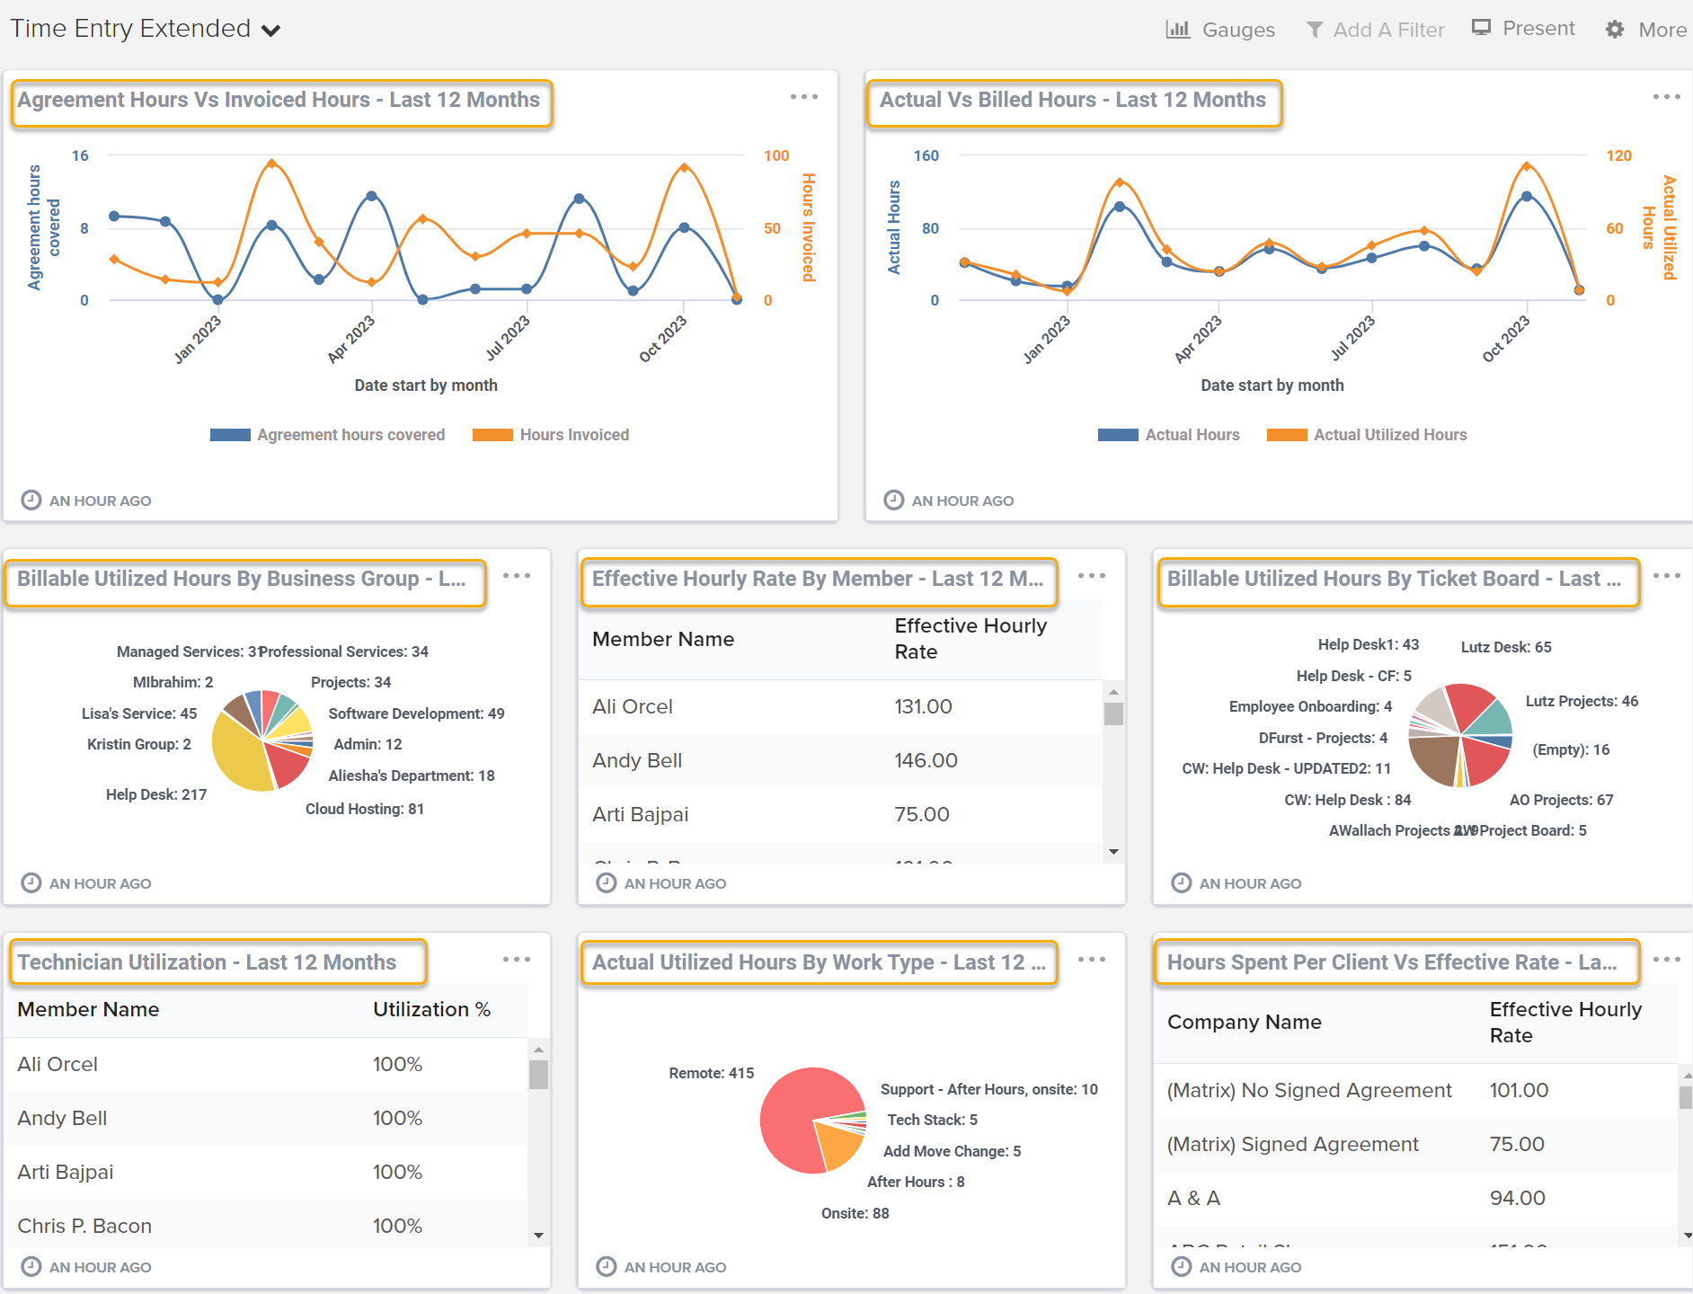Screen dimensions: 1693x1294
Task: Sort by Company Name column header
Action: point(1244,1022)
